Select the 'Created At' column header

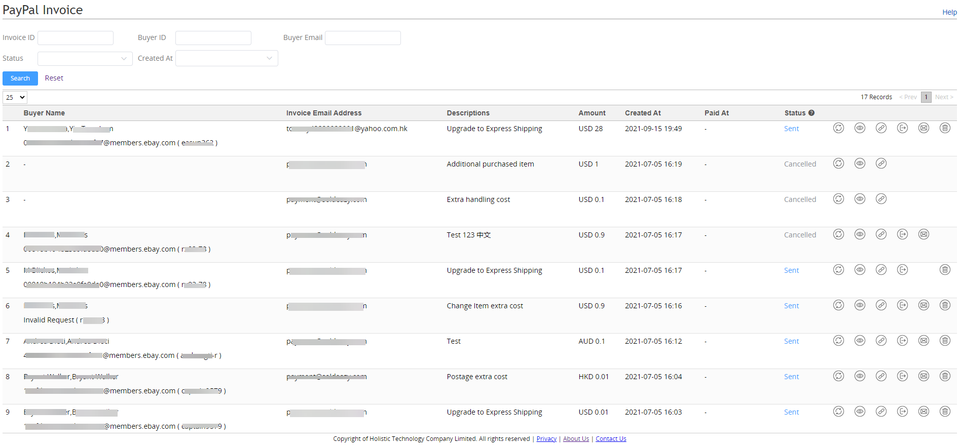[x=643, y=113]
